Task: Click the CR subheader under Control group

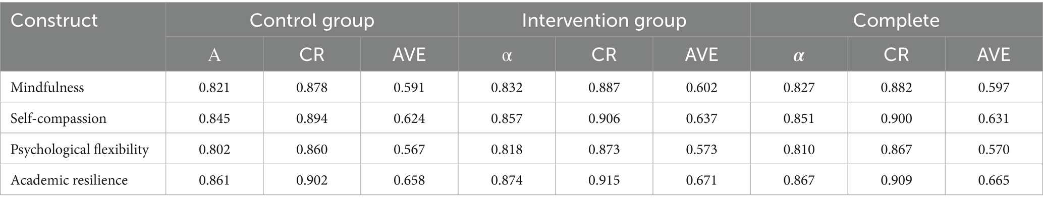Action: click(312, 55)
